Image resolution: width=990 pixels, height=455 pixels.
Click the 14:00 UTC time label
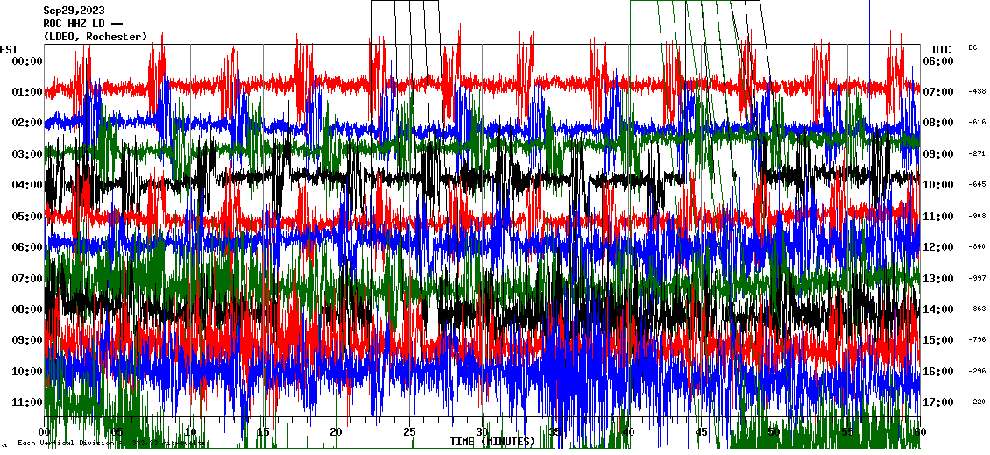click(x=938, y=309)
